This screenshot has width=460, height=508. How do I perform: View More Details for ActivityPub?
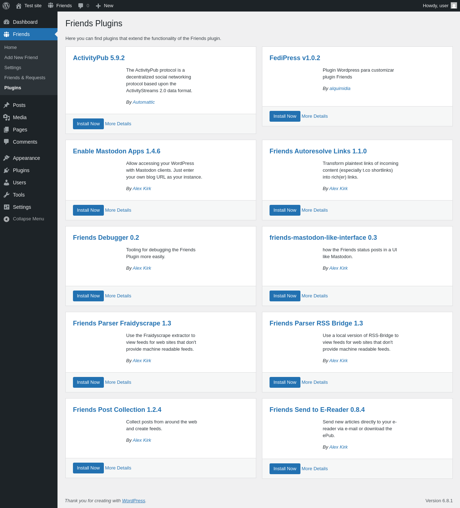(x=118, y=124)
